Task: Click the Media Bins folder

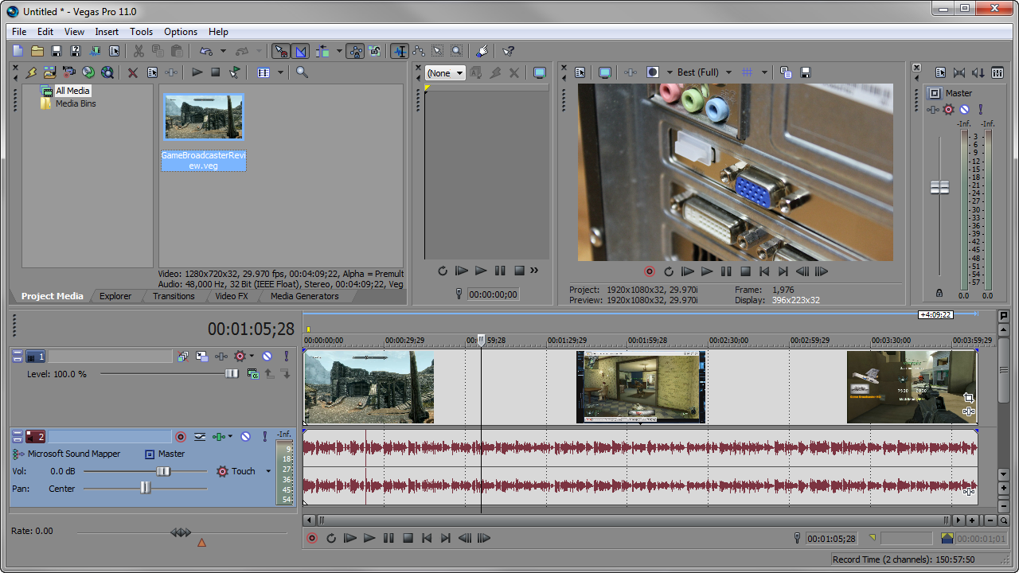Action: coord(75,103)
